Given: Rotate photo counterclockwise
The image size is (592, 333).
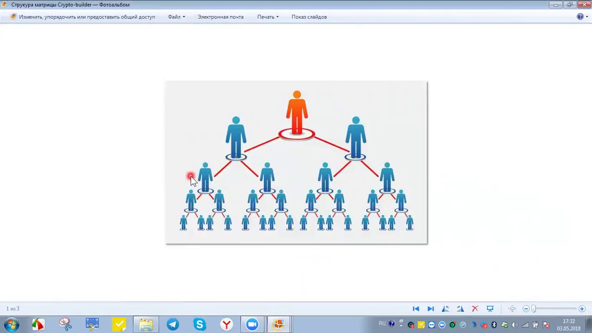Looking at the screenshot, I should point(445,308).
